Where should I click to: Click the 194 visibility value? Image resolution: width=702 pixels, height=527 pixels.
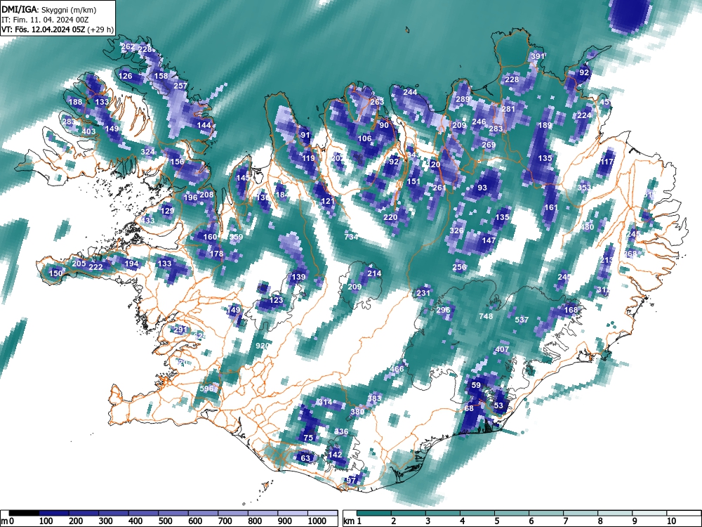click(x=132, y=263)
